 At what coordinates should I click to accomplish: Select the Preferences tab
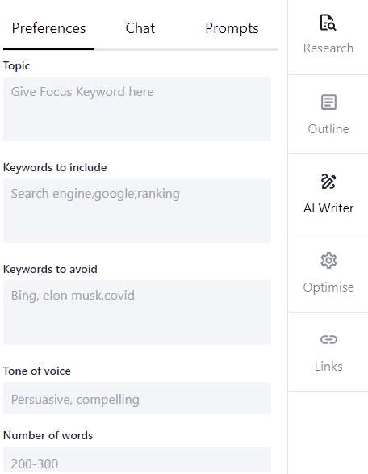tap(48, 28)
